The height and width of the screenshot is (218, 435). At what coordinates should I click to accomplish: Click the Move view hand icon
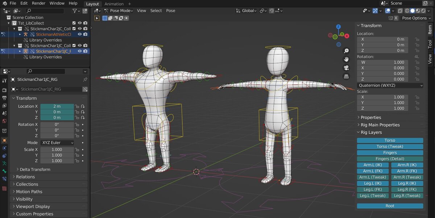[x=346, y=59]
